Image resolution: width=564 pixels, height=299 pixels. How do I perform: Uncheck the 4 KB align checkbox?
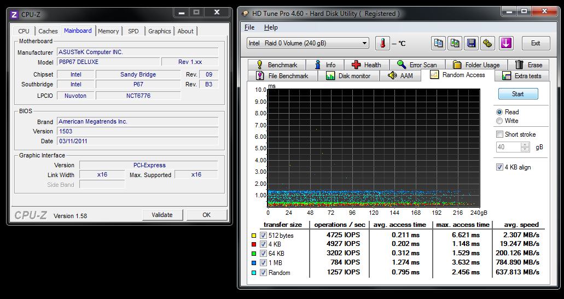click(499, 167)
